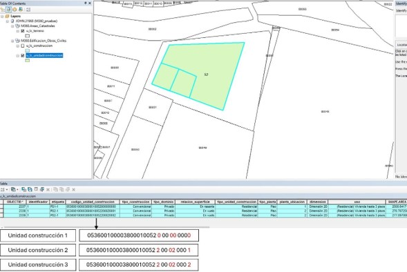Viewport: 407px width, 272px height.
Task: Pin the Table Of Contents panel
Action: pos(86,3)
